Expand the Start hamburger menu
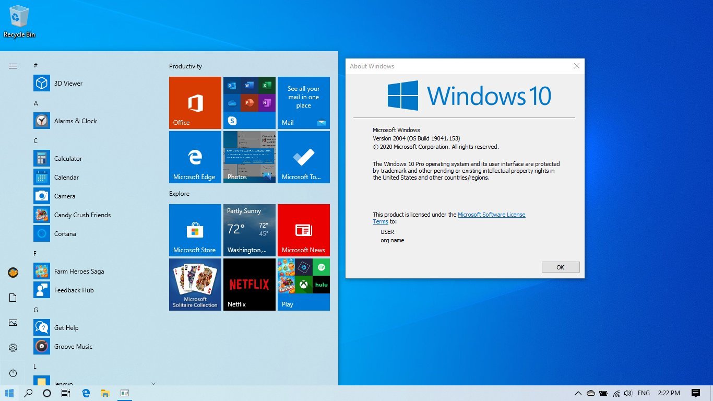 tap(13, 66)
